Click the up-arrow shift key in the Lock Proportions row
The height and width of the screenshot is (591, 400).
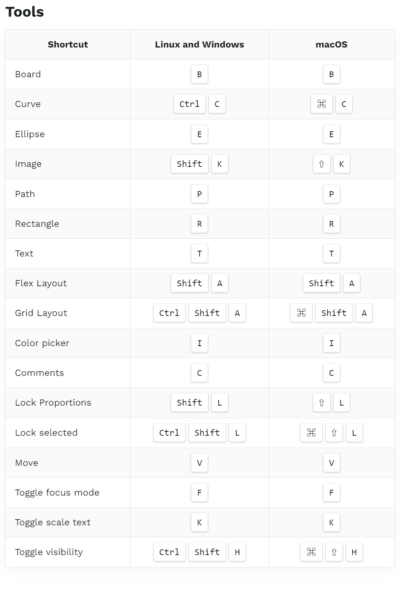(322, 402)
